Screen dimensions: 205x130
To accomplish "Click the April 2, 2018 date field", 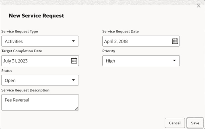I will [x=141, y=41].
